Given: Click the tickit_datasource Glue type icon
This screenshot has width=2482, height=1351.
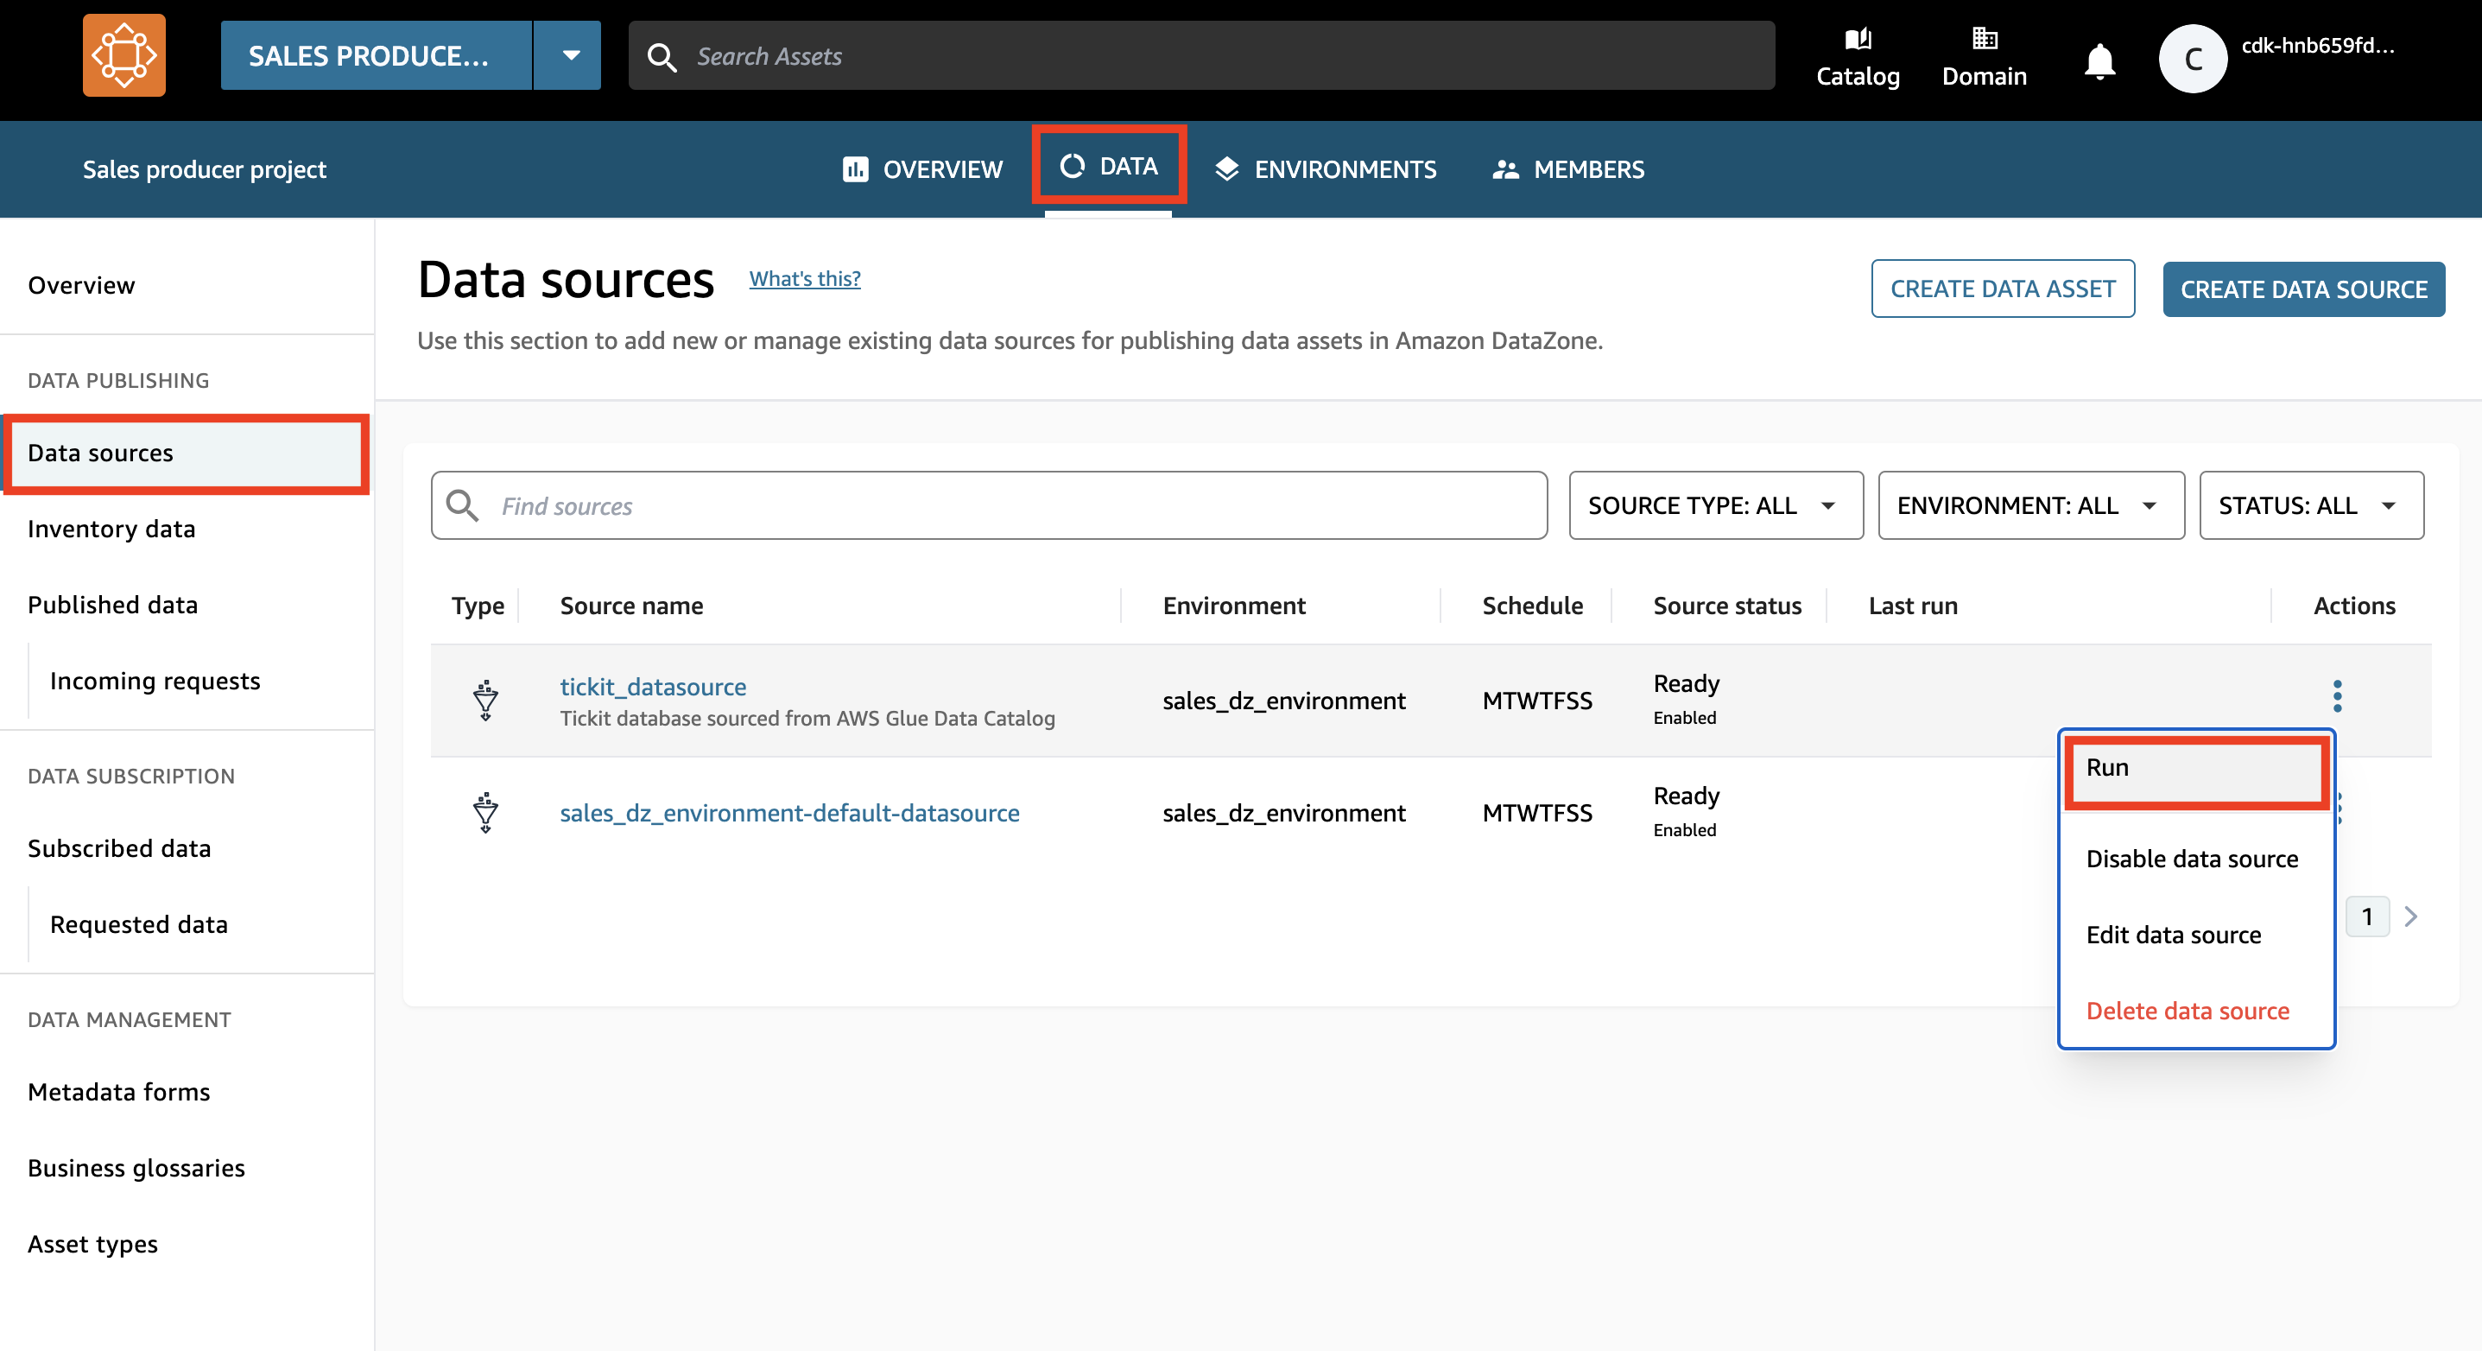Looking at the screenshot, I should pos(485,701).
